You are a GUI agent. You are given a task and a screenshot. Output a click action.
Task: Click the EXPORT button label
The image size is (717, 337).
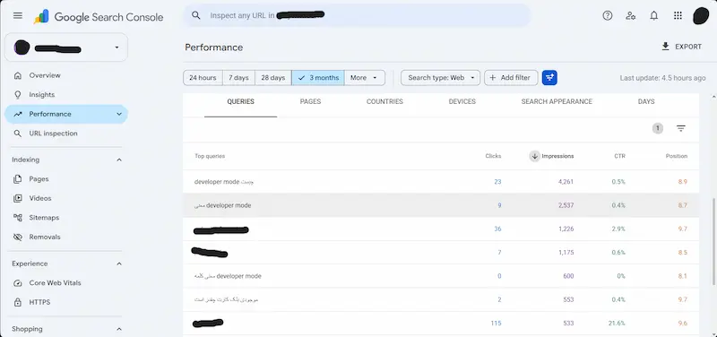[688, 47]
